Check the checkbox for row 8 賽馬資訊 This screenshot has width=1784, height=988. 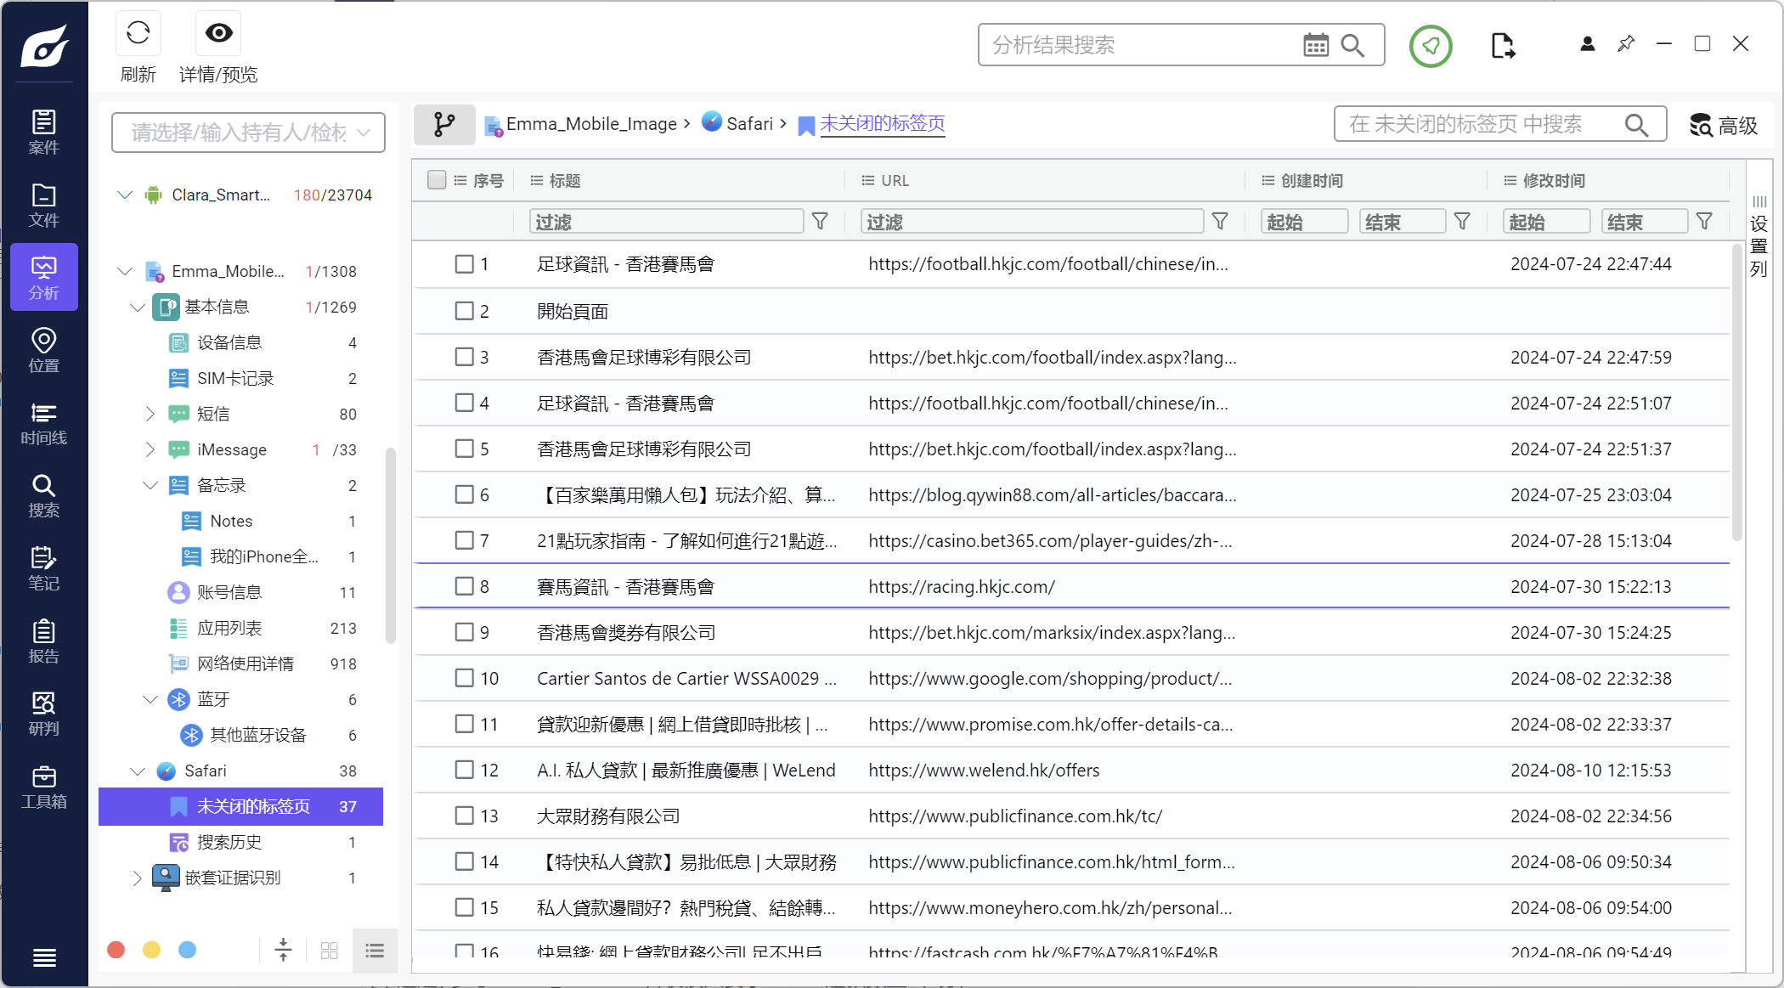click(464, 586)
